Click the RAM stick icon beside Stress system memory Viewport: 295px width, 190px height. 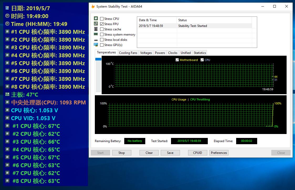(x=96, y=34)
